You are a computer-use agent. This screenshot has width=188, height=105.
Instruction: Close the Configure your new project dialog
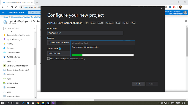161,8
